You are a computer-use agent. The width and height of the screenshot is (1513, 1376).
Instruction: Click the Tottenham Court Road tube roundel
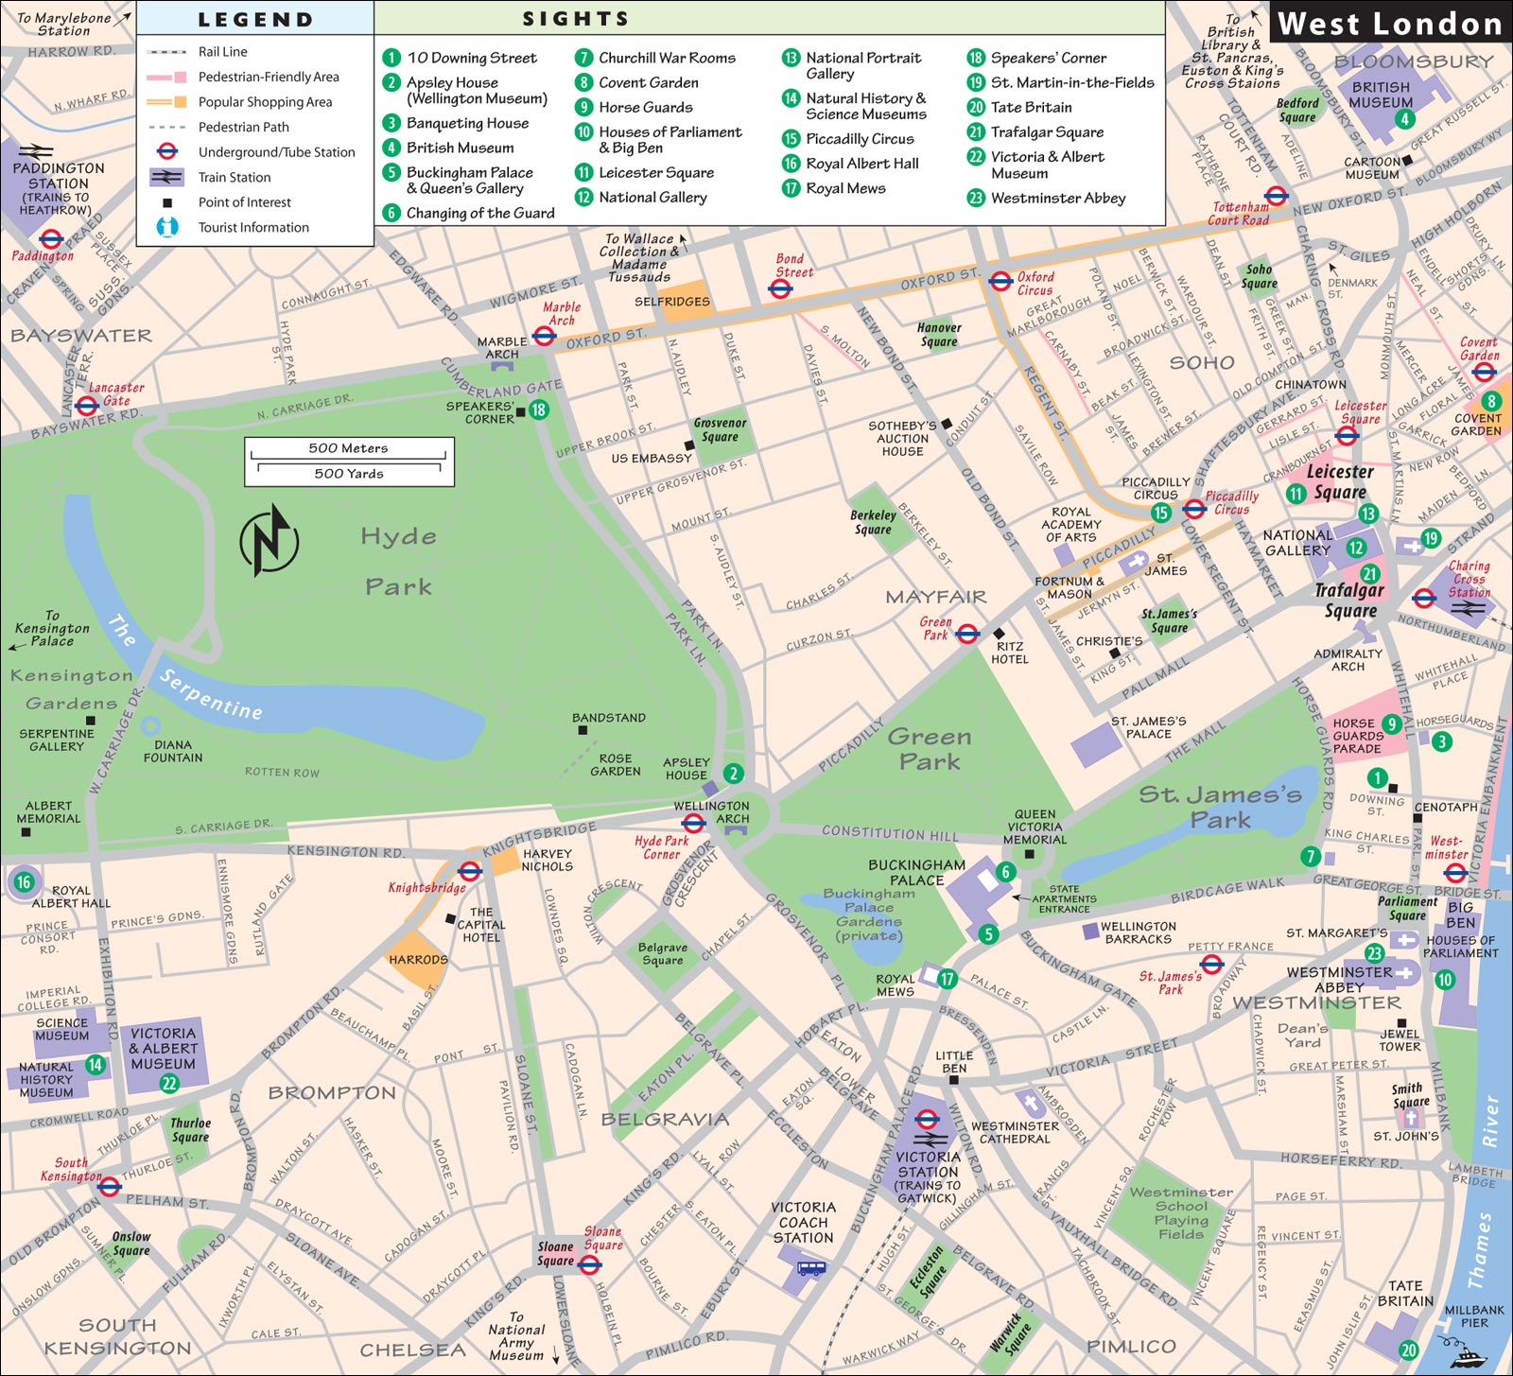(1276, 197)
